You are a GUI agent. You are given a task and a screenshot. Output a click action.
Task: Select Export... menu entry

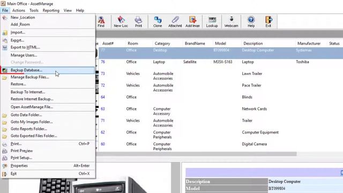[48, 40]
